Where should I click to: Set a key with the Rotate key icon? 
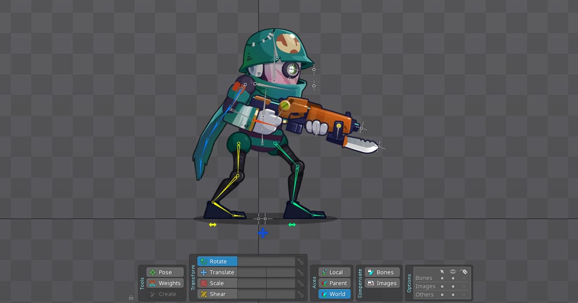300,262
